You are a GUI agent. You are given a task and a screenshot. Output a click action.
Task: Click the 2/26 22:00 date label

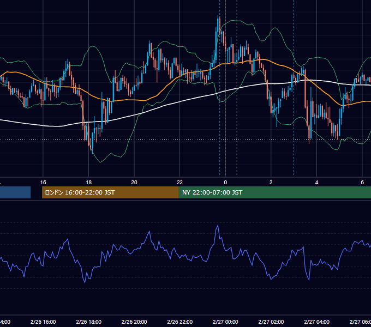click(180, 322)
